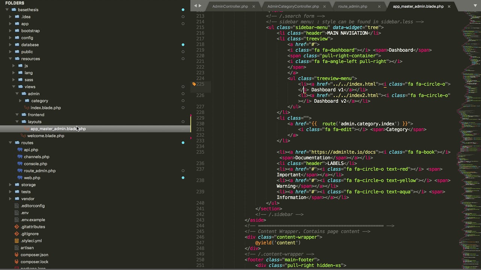Expand the tests folder
The width and height of the screenshot is (481, 270).
[11, 192]
